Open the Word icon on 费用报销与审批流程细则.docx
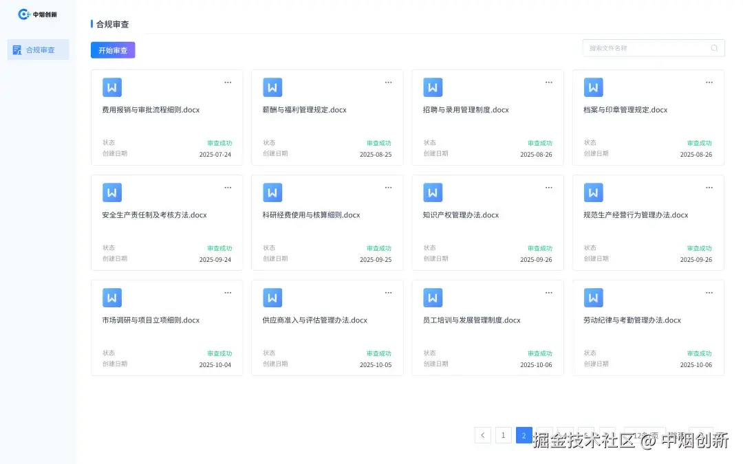This screenshot has width=743, height=464. 112,87
